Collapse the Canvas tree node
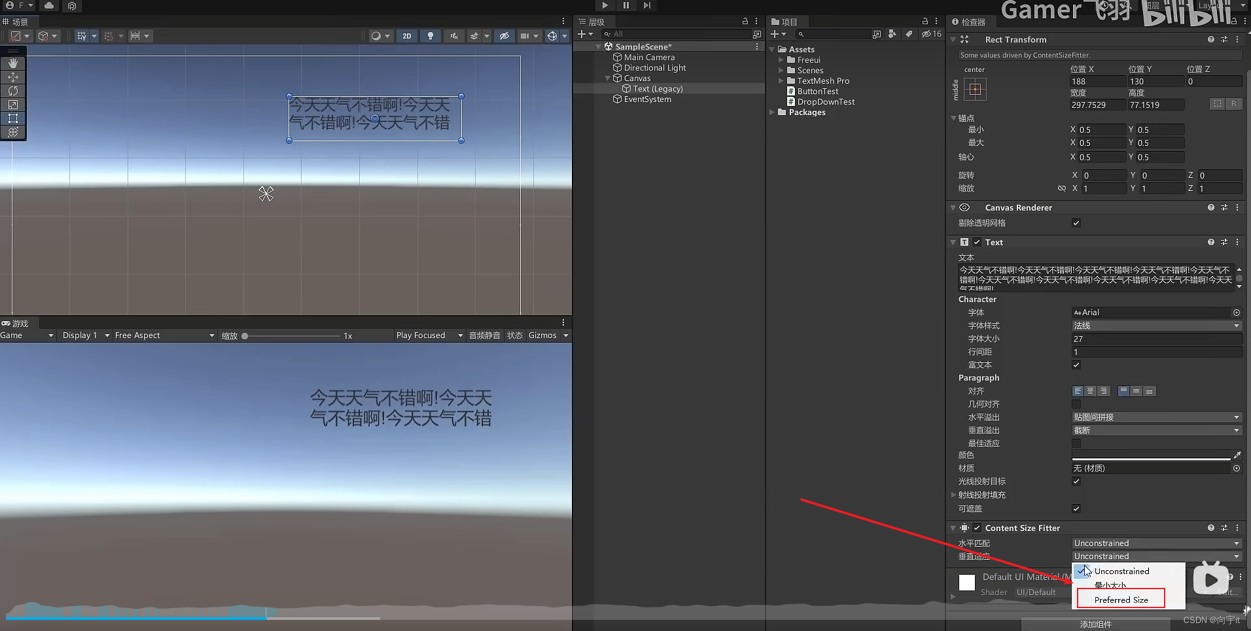Screen dimensions: 1251x631 coord(608,78)
